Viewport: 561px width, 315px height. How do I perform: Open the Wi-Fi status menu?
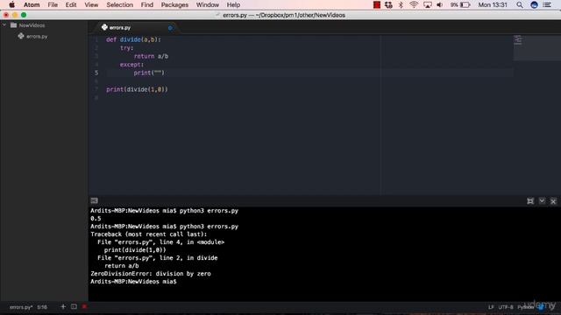tap(414, 4)
